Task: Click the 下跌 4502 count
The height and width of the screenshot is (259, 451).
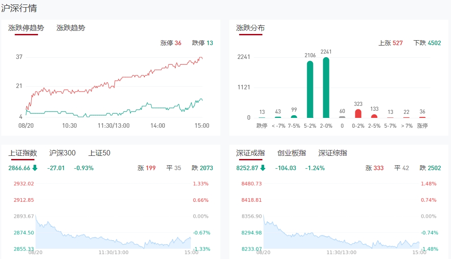Action: pos(427,43)
